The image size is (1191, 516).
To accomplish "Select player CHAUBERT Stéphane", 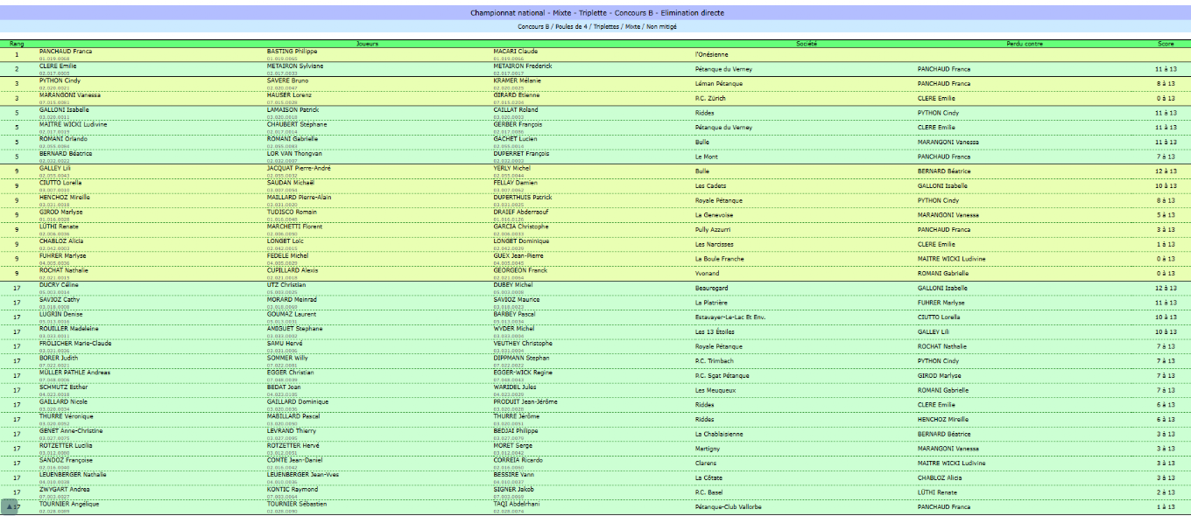I will click(x=295, y=124).
